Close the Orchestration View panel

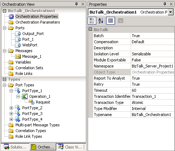(83, 4)
